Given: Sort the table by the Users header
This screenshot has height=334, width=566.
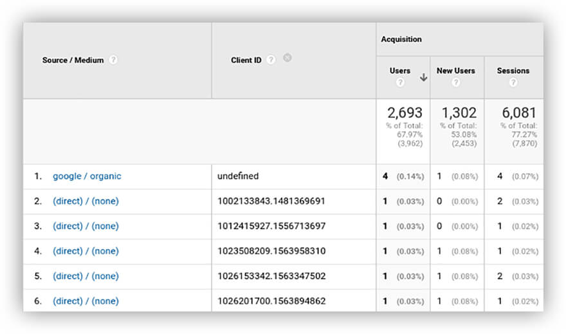Looking at the screenshot, I should tap(399, 71).
